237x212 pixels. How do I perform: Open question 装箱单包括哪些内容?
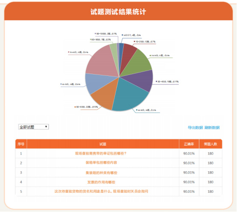(101, 163)
